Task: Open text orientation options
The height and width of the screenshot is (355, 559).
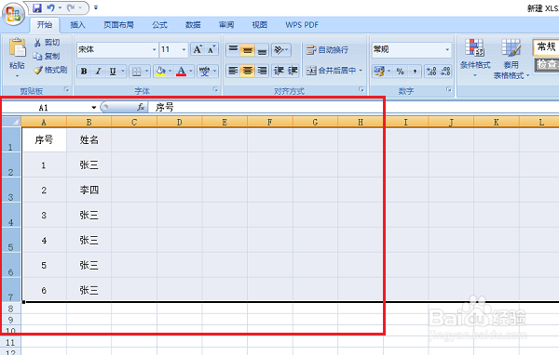Action: pos(281,49)
